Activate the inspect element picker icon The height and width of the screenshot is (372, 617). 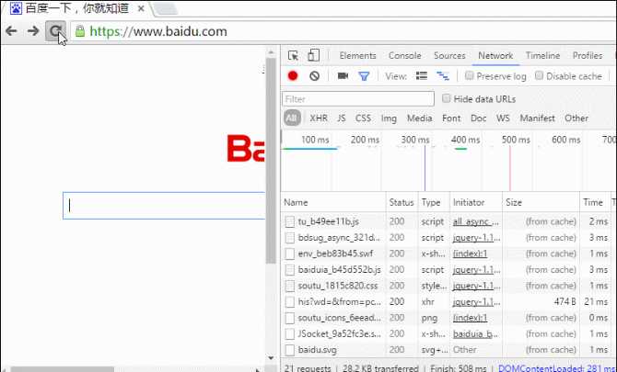coord(293,56)
